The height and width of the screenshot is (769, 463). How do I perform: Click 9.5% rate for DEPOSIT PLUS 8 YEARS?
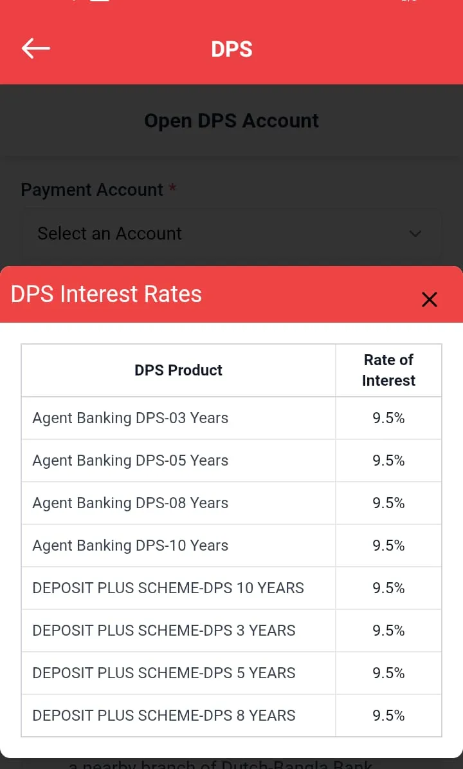coord(388,716)
